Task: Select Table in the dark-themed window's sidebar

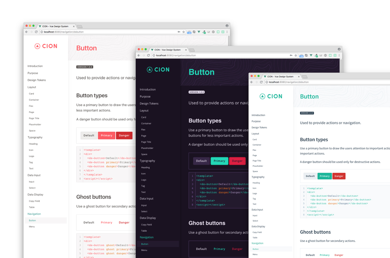Action: 144,231
